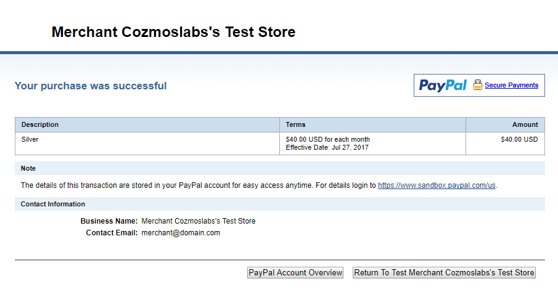Open the Secure Payments link
Image resolution: width=558 pixels, height=292 pixels.
(511, 85)
